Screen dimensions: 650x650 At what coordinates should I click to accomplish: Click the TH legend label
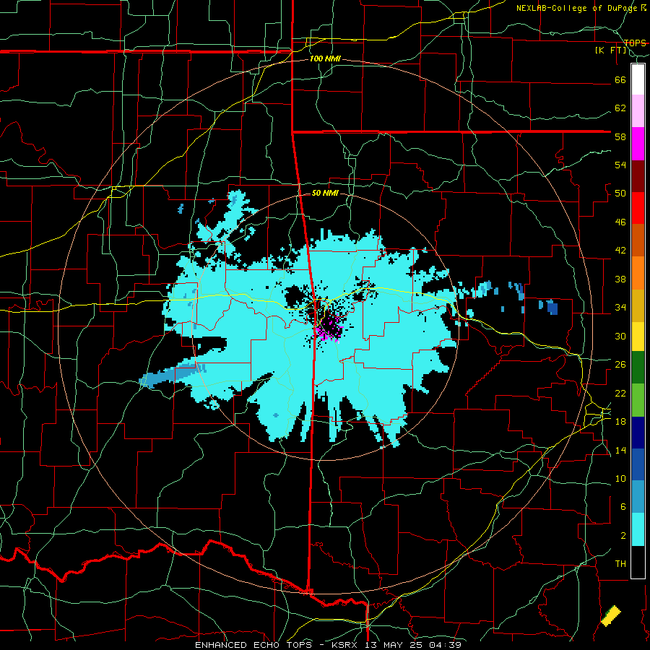click(x=620, y=564)
